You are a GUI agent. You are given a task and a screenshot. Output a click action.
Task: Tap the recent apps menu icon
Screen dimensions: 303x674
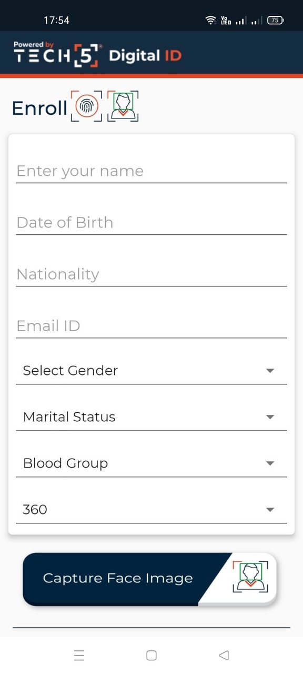(x=79, y=655)
